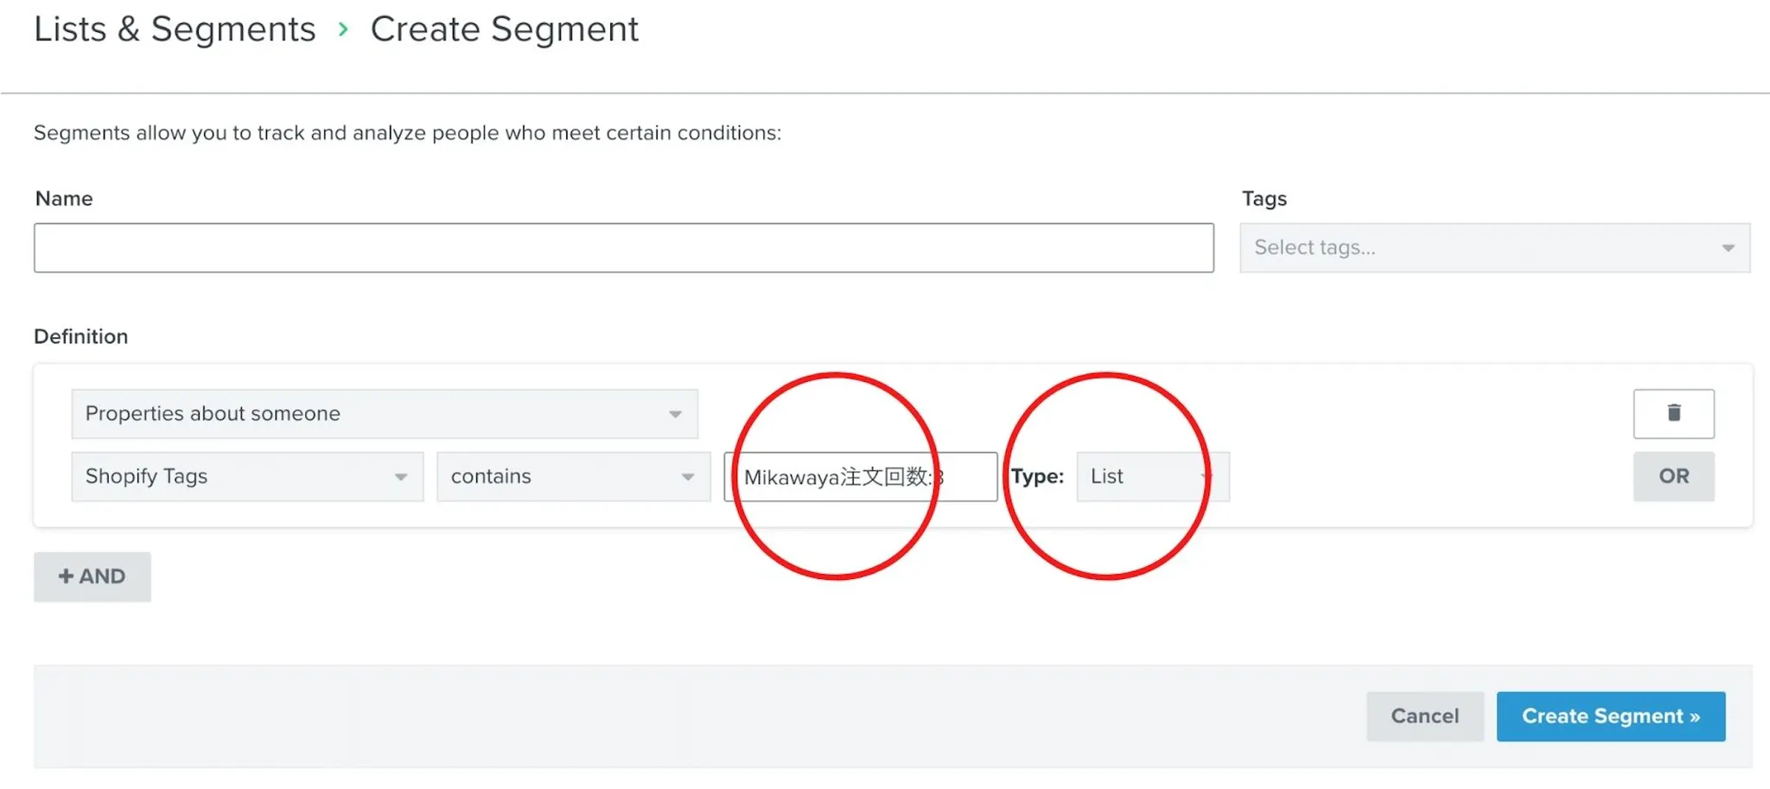Delete the condition with the trash icon

[x=1673, y=413]
